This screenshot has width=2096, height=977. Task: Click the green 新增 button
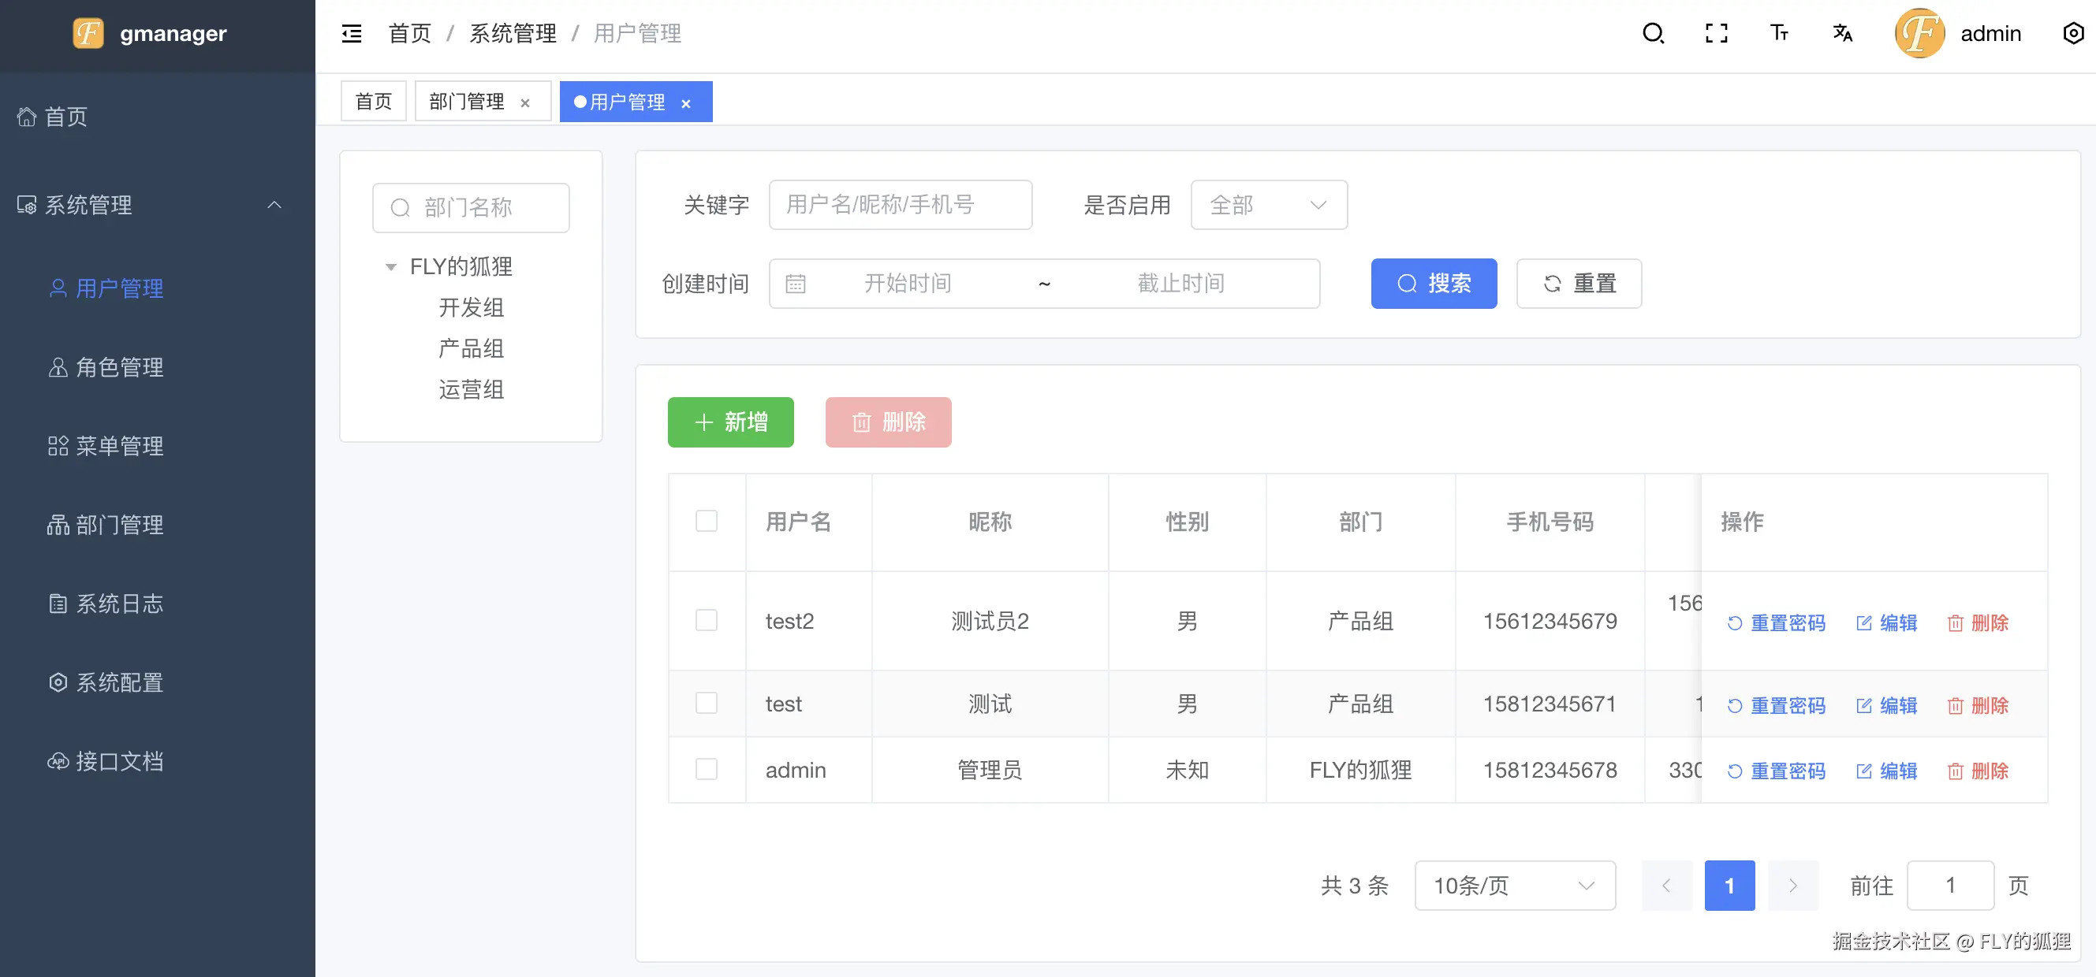(x=730, y=422)
